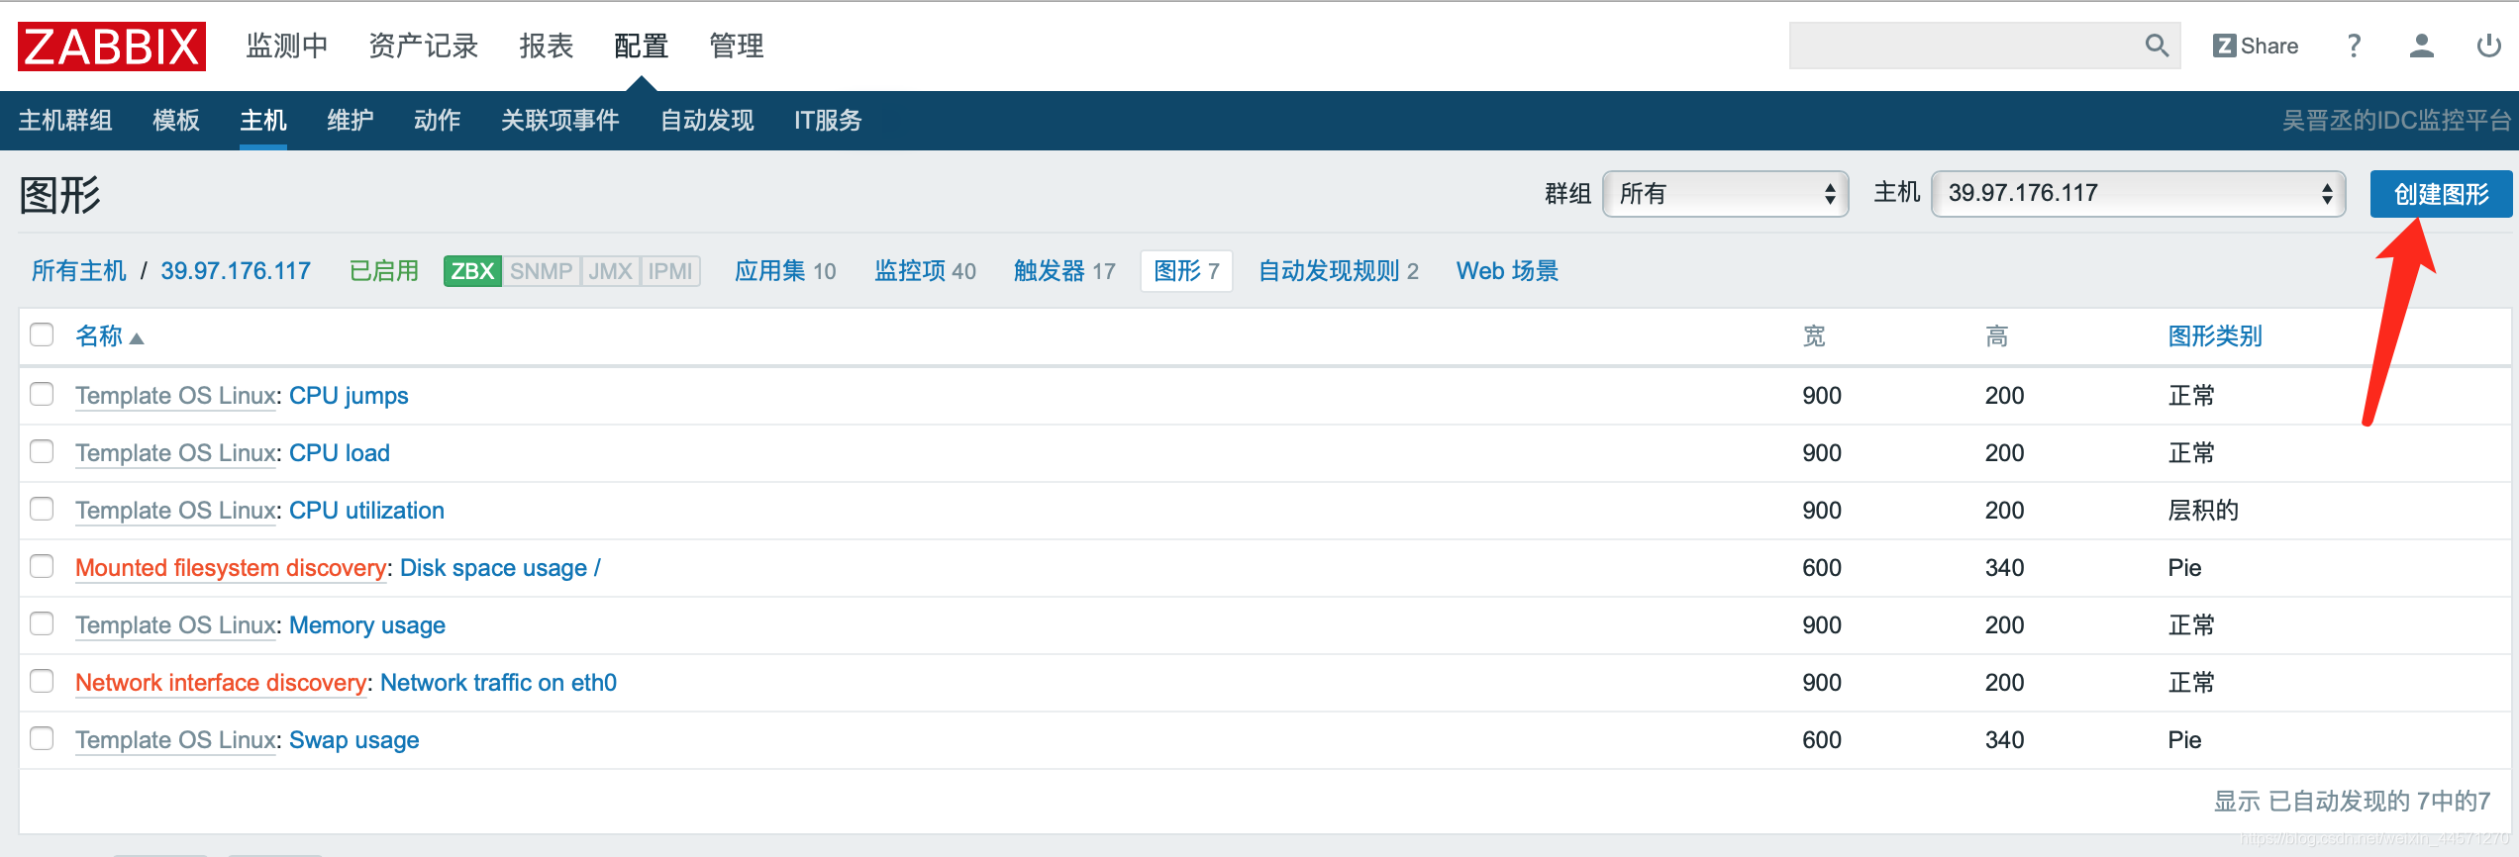Open the 管理 top menu
This screenshot has width=2519, height=857.
737,46
